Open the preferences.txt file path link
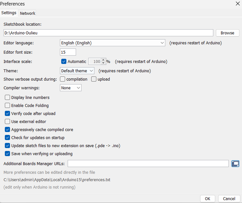 click(57, 180)
